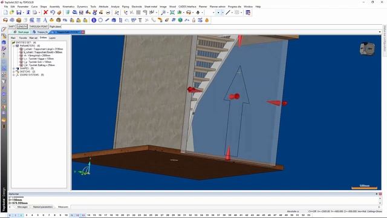387x218 pixels.
Task: Expand the SHAPES tree node
Action: tap(14, 68)
